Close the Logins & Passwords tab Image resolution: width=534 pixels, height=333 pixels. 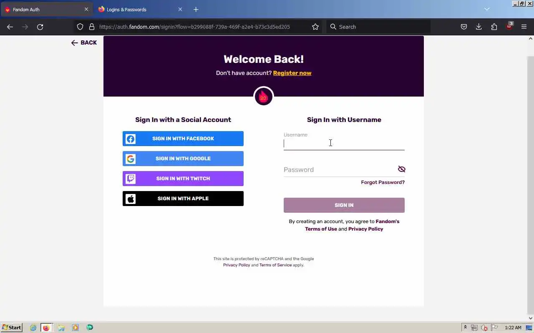[180, 9]
